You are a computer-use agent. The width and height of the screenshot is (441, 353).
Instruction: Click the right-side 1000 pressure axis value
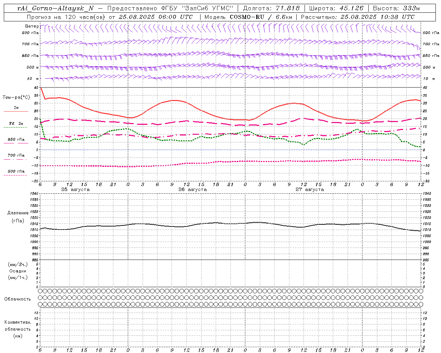tap(427, 242)
